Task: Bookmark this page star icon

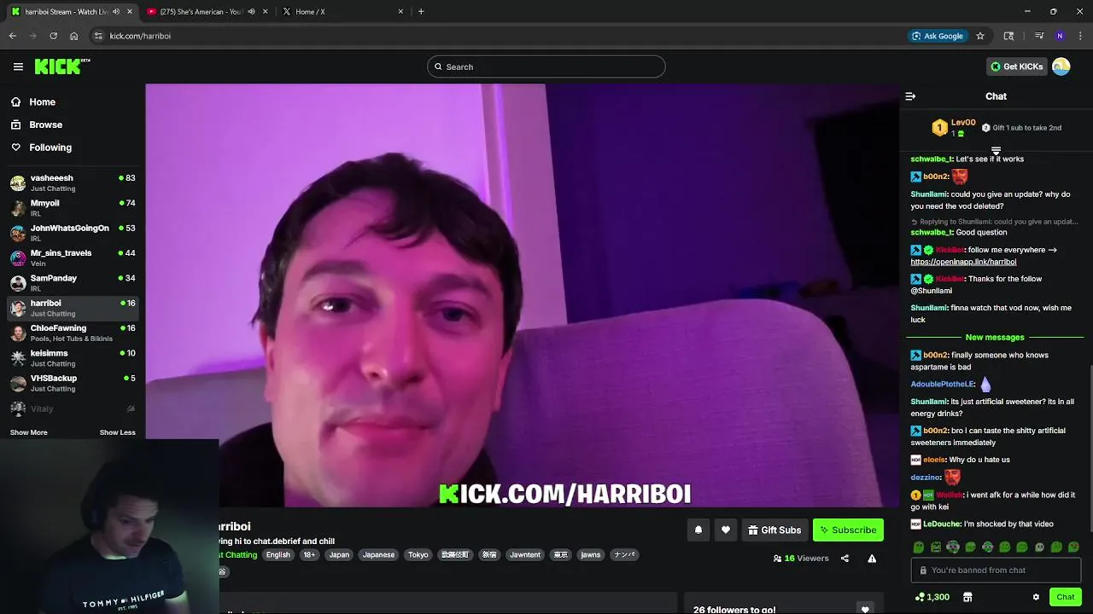Action: click(980, 36)
